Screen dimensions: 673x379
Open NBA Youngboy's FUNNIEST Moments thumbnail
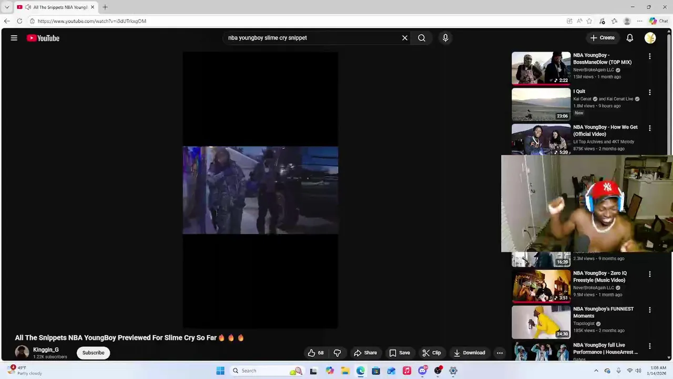coord(541,322)
